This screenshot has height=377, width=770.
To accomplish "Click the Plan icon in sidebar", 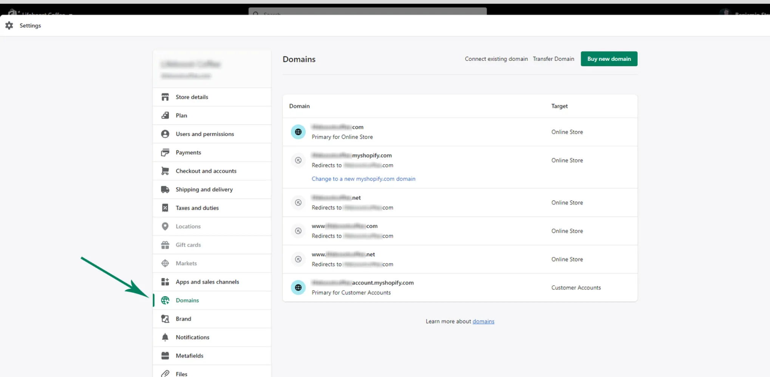I will click(x=165, y=116).
